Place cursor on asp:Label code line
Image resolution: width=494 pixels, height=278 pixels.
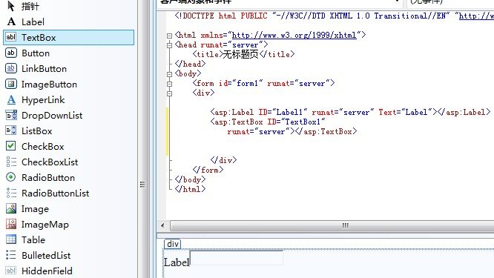coord(350,113)
